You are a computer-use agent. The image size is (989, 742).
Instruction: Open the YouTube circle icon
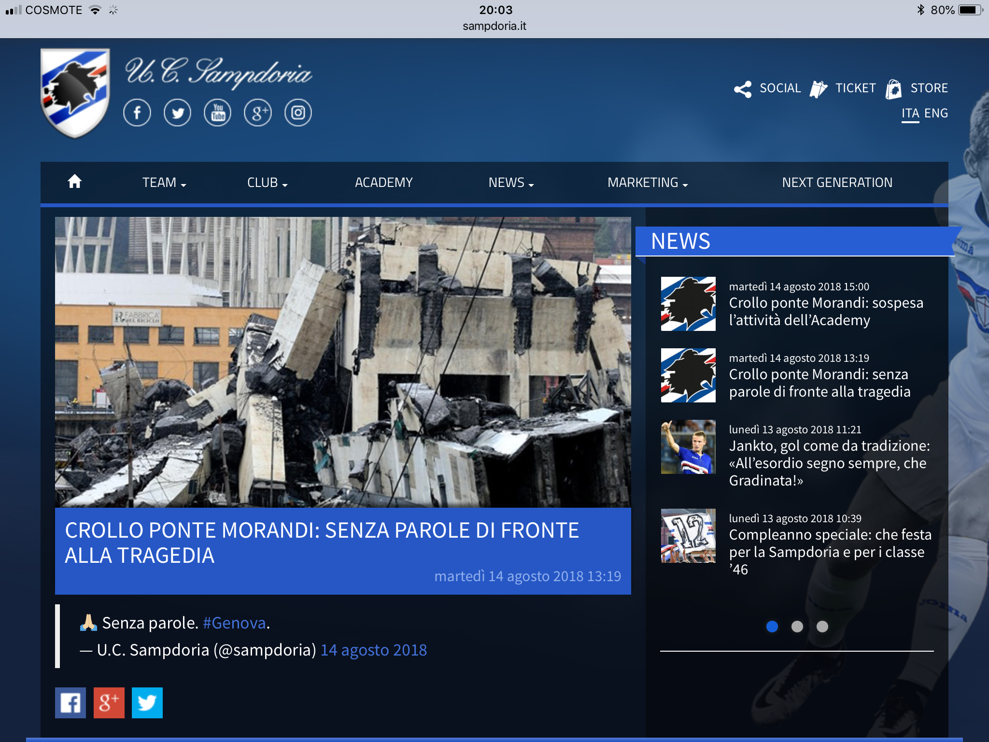click(218, 113)
